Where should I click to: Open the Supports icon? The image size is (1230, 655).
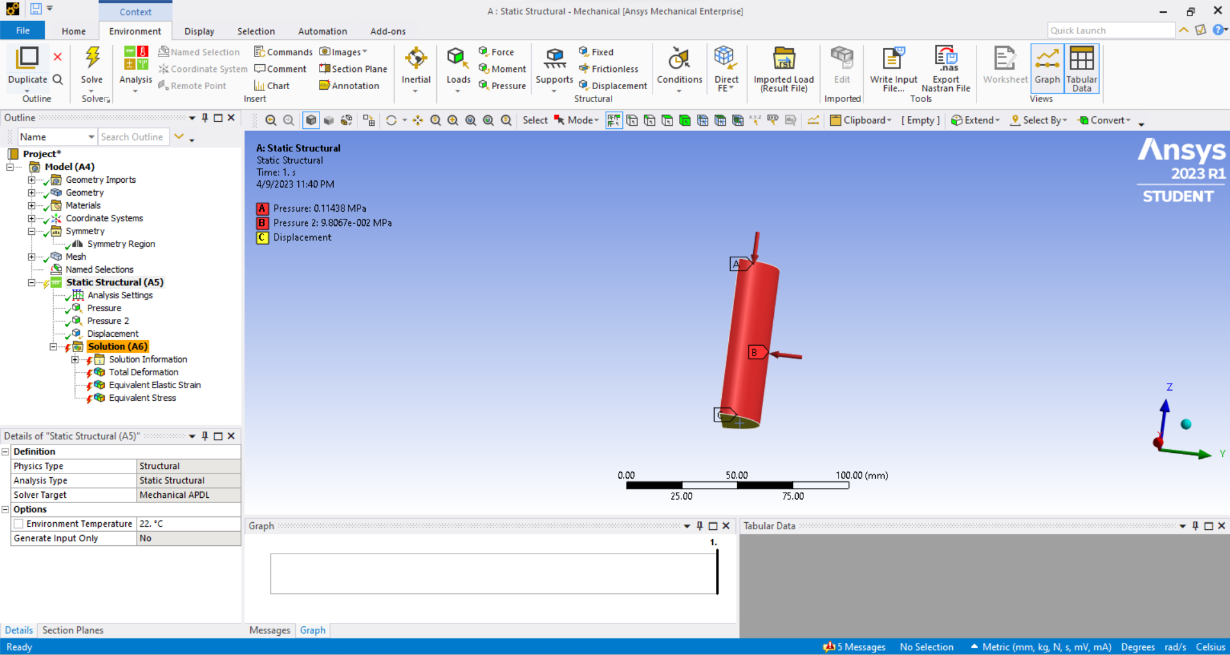coord(554,58)
